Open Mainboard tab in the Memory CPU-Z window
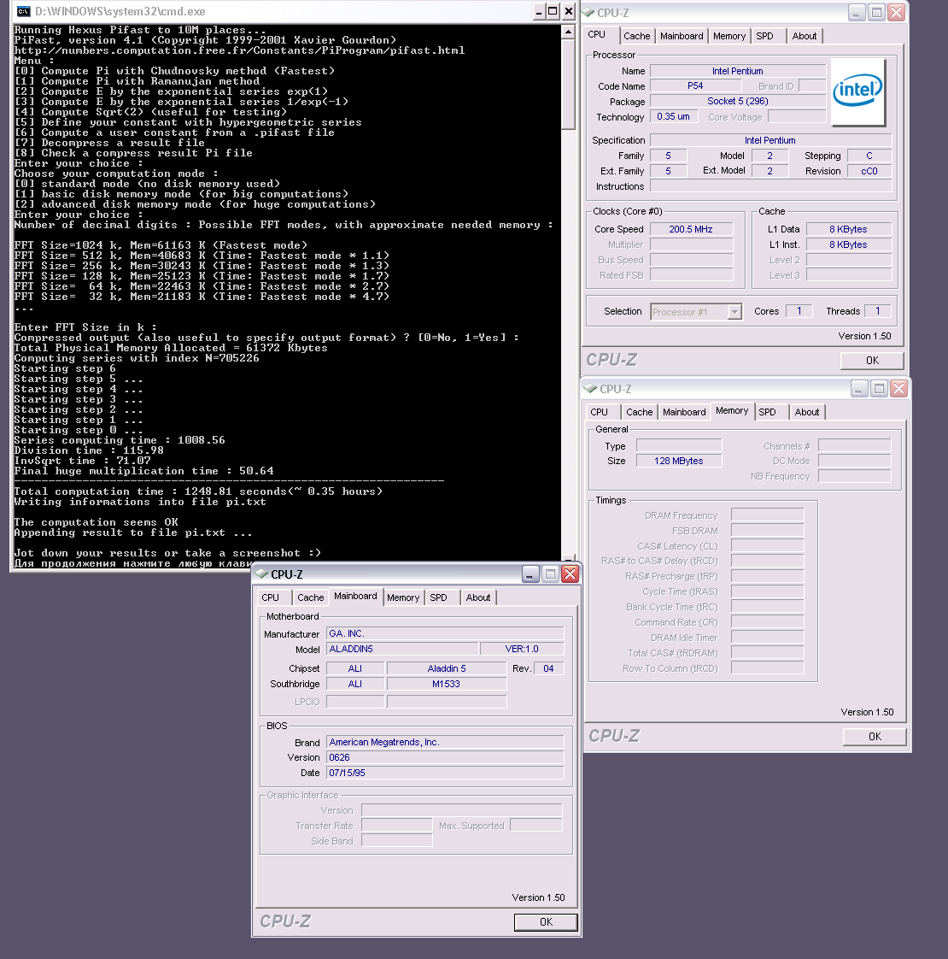Viewport: 948px width, 959px height. coord(684,412)
